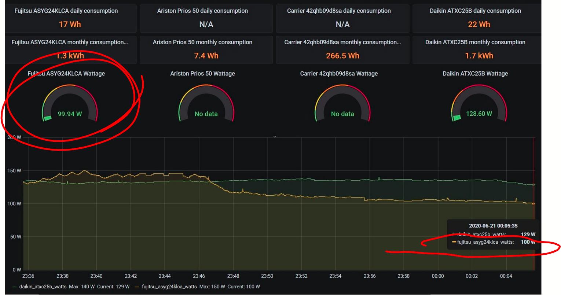The height and width of the screenshot is (295, 561).
Task: Click the 00:04 time axis label
Action: pos(506,276)
